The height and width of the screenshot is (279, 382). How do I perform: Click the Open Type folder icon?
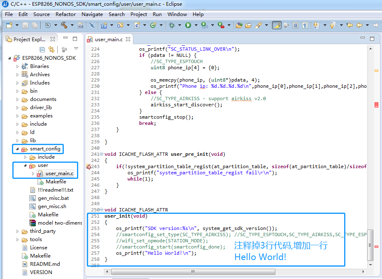pyautogui.click(x=239, y=25)
